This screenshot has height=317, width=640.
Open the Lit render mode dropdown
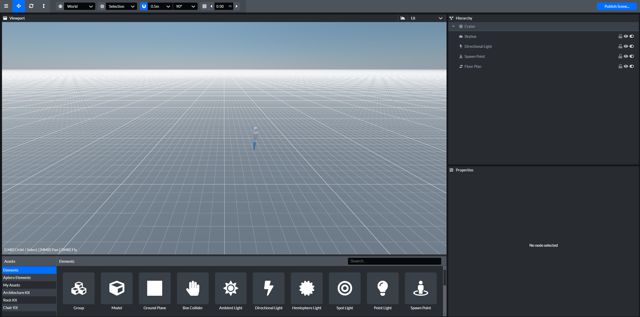(x=426, y=18)
